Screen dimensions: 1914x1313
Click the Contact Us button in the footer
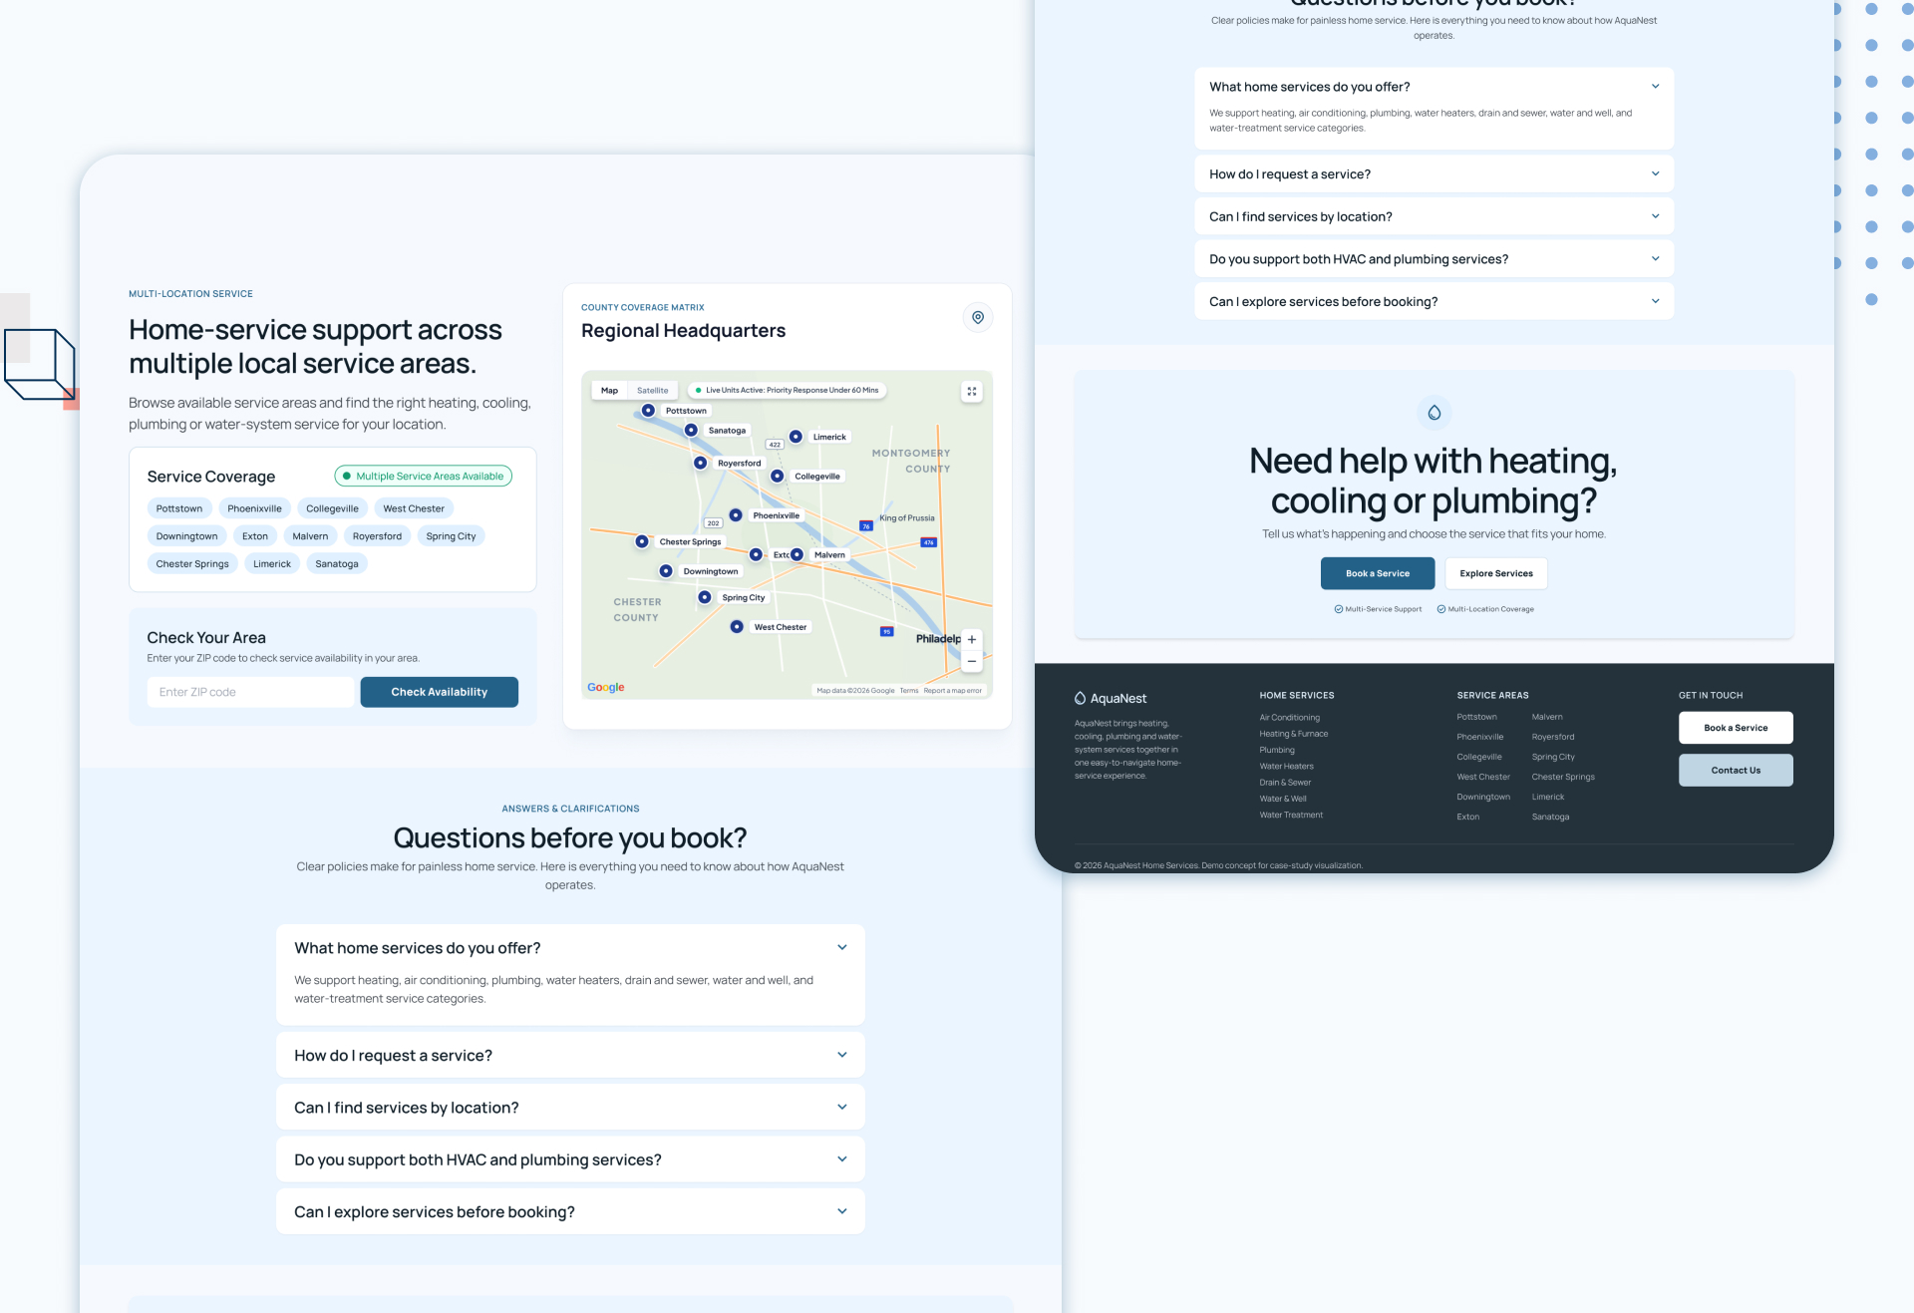[x=1736, y=770]
